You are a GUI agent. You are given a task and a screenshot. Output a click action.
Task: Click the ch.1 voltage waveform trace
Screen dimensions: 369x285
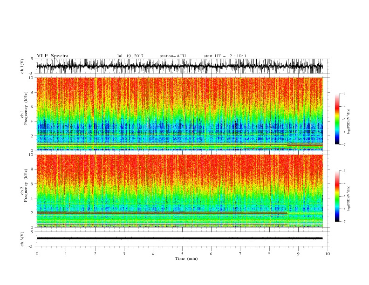[180, 66]
